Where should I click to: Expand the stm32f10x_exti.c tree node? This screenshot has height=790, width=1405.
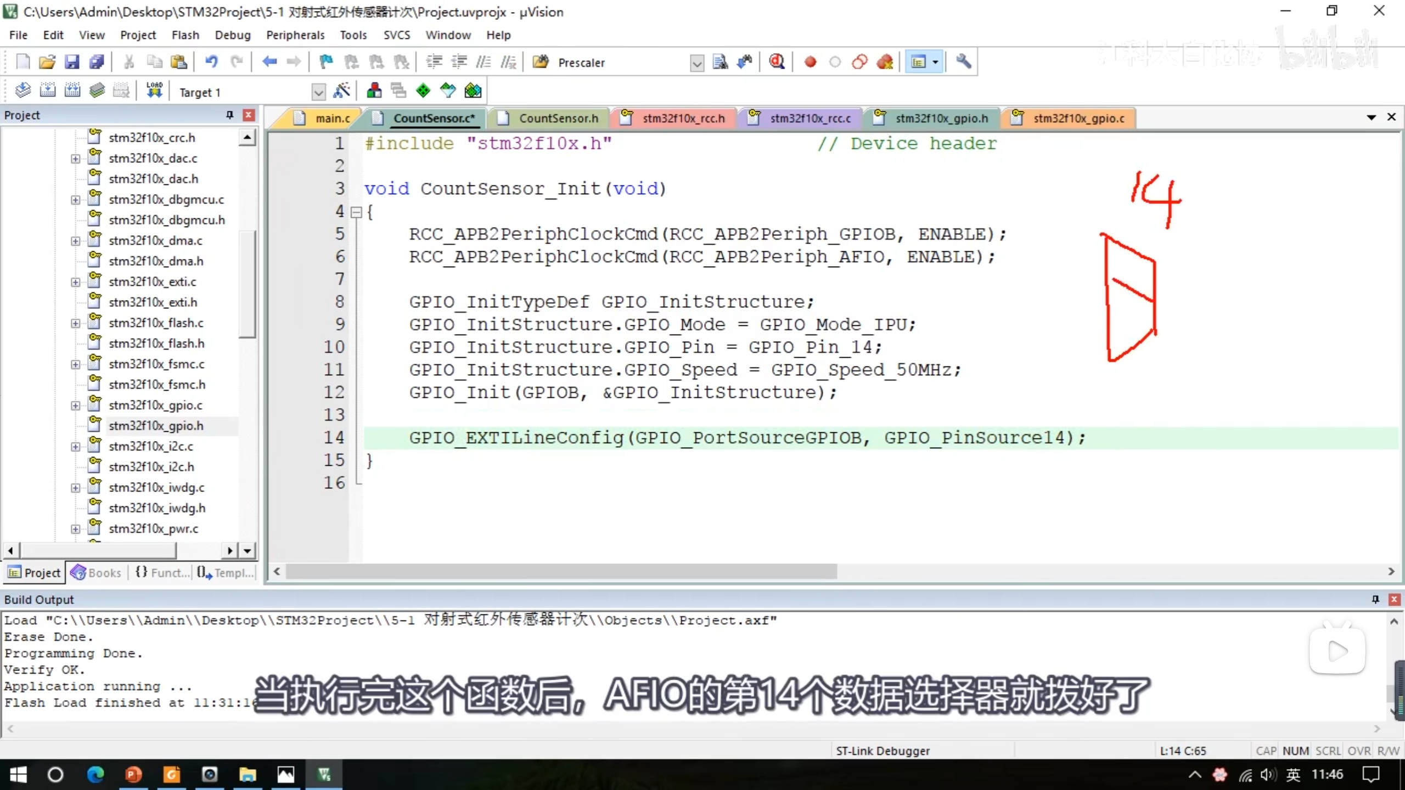[x=75, y=282]
